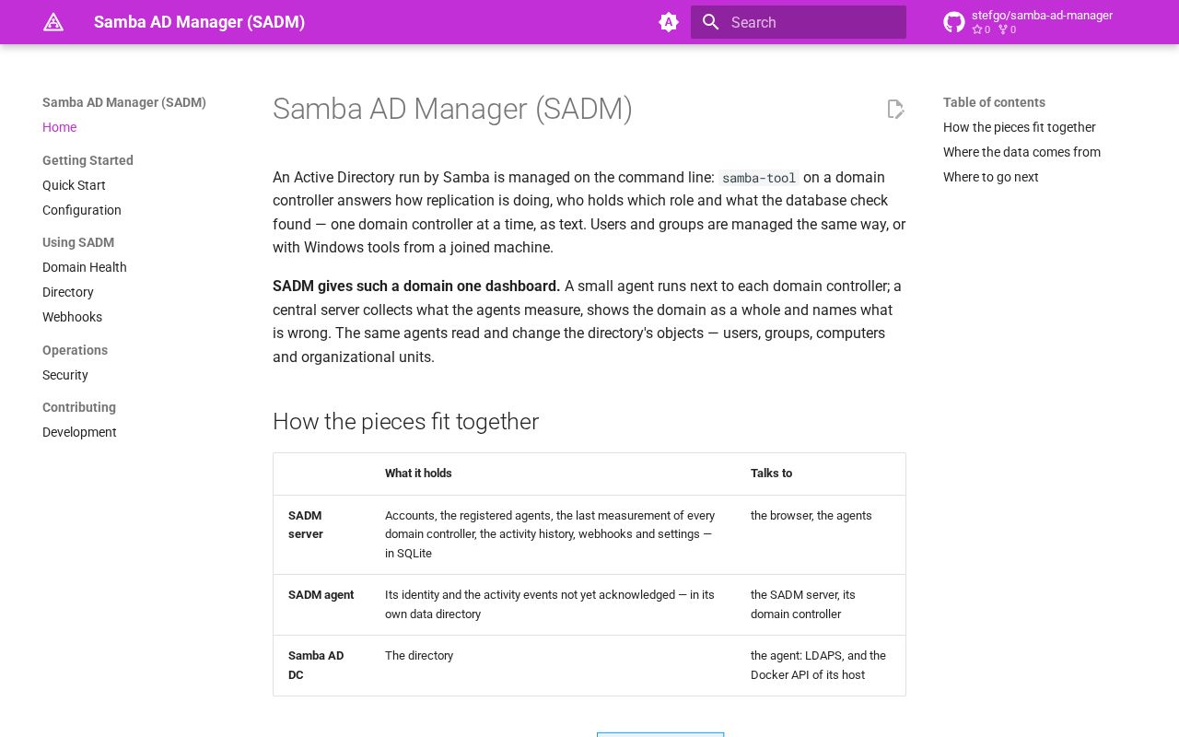
Task: Click into the Search field
Action: 799,22
